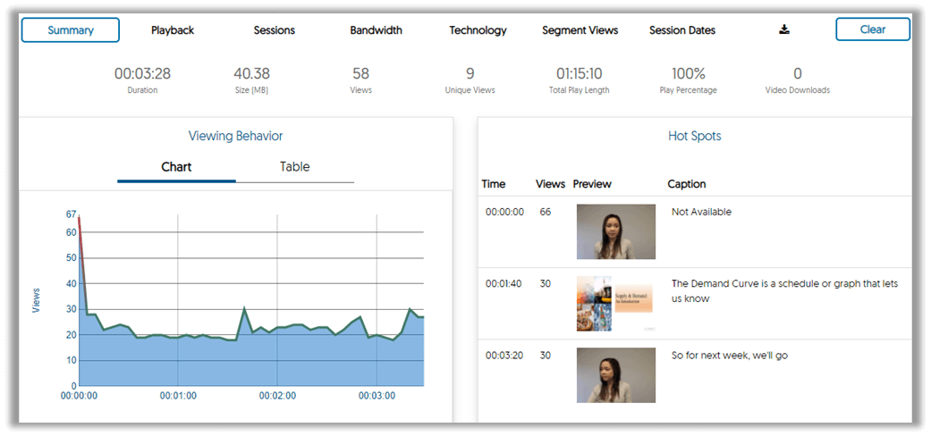Click the 00:02:00 chart axis label

[x=278, y=397]
